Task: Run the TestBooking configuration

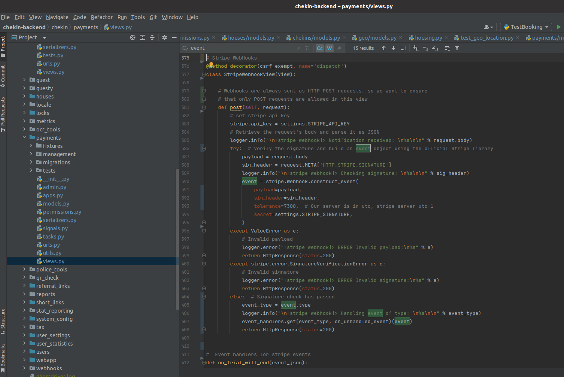Action: click(x=559, y=27)
